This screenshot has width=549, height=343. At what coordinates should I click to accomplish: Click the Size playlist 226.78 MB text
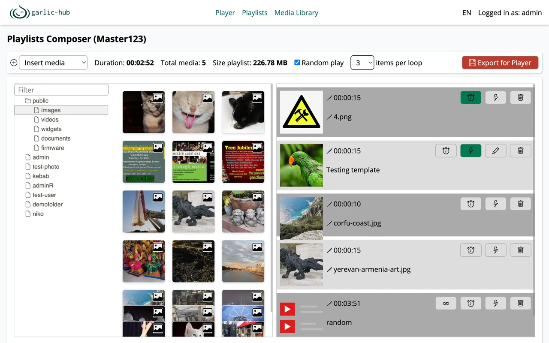(x=250, y=63)
